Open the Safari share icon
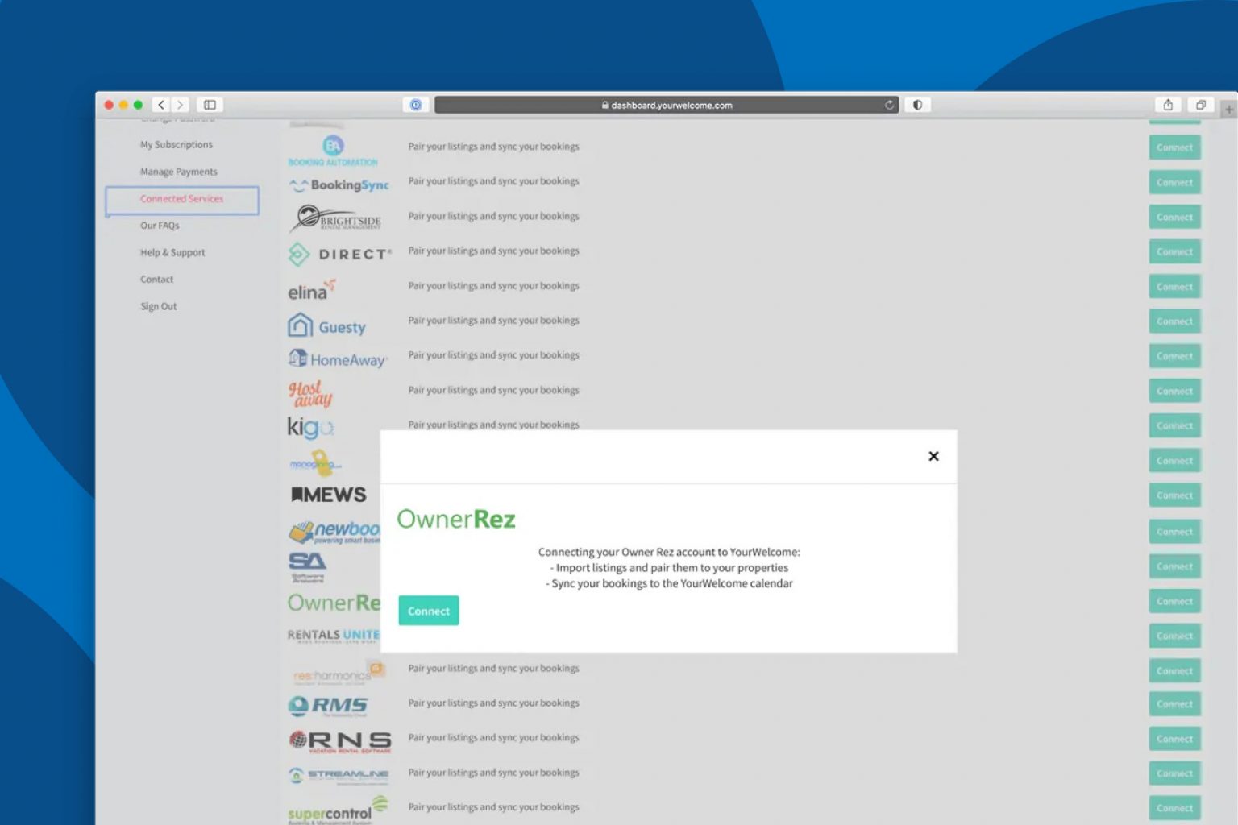Viewport: 1238px width, 825px height. (1168, 105)
